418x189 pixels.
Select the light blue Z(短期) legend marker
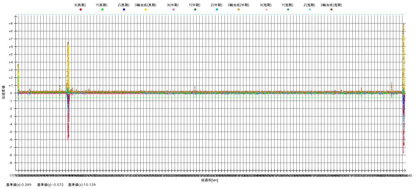tap(310, 10)
